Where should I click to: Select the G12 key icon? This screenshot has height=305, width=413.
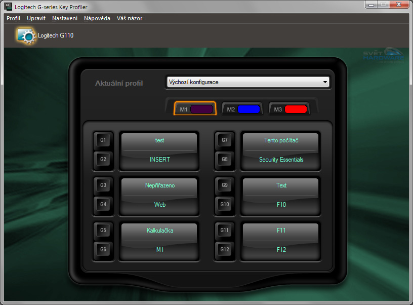224,249
